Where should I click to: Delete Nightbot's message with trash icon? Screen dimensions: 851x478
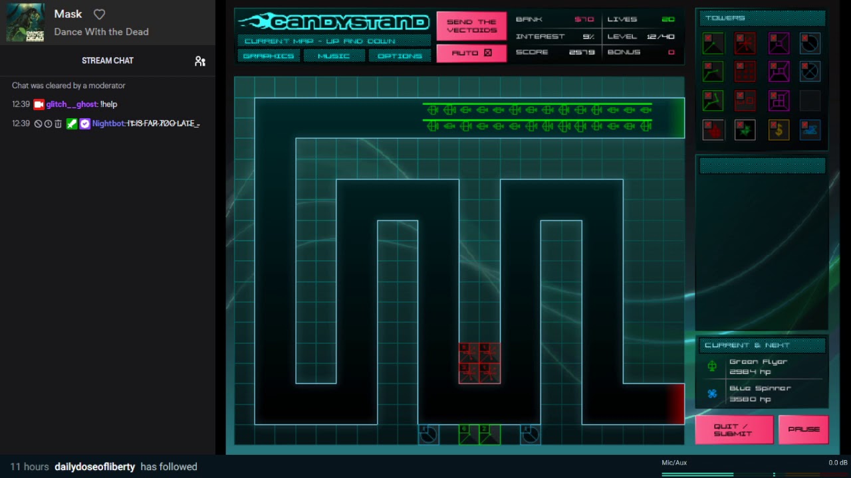pyautogui.click(x=58, y=123)
